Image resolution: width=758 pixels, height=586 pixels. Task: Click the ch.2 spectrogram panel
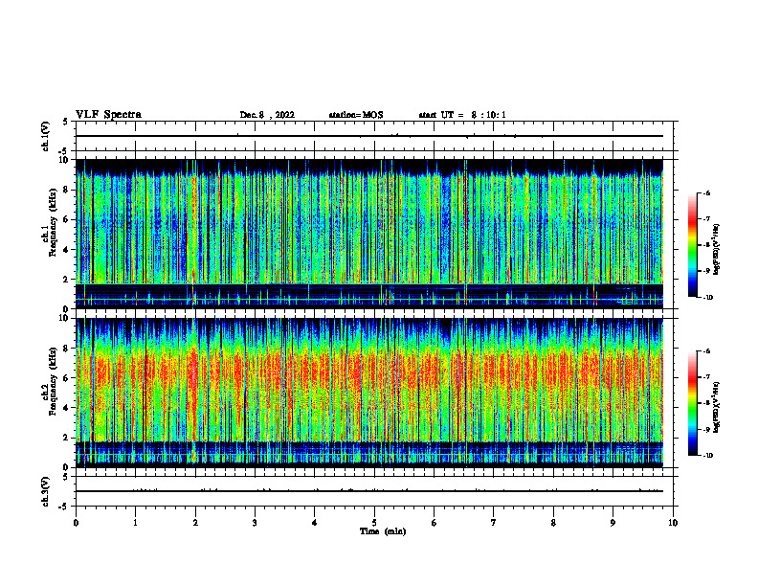369,393
